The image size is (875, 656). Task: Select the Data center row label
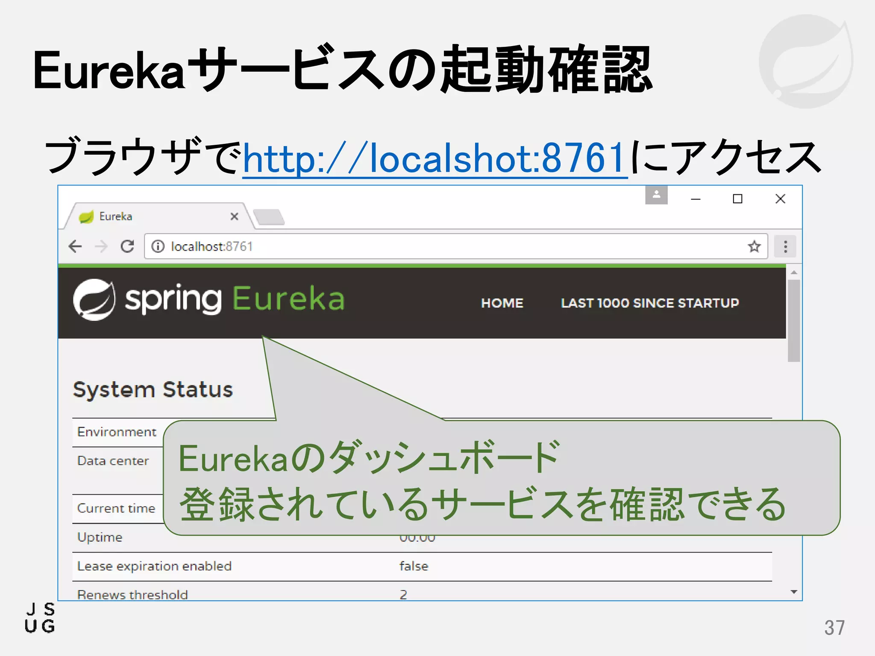[113, 461]
